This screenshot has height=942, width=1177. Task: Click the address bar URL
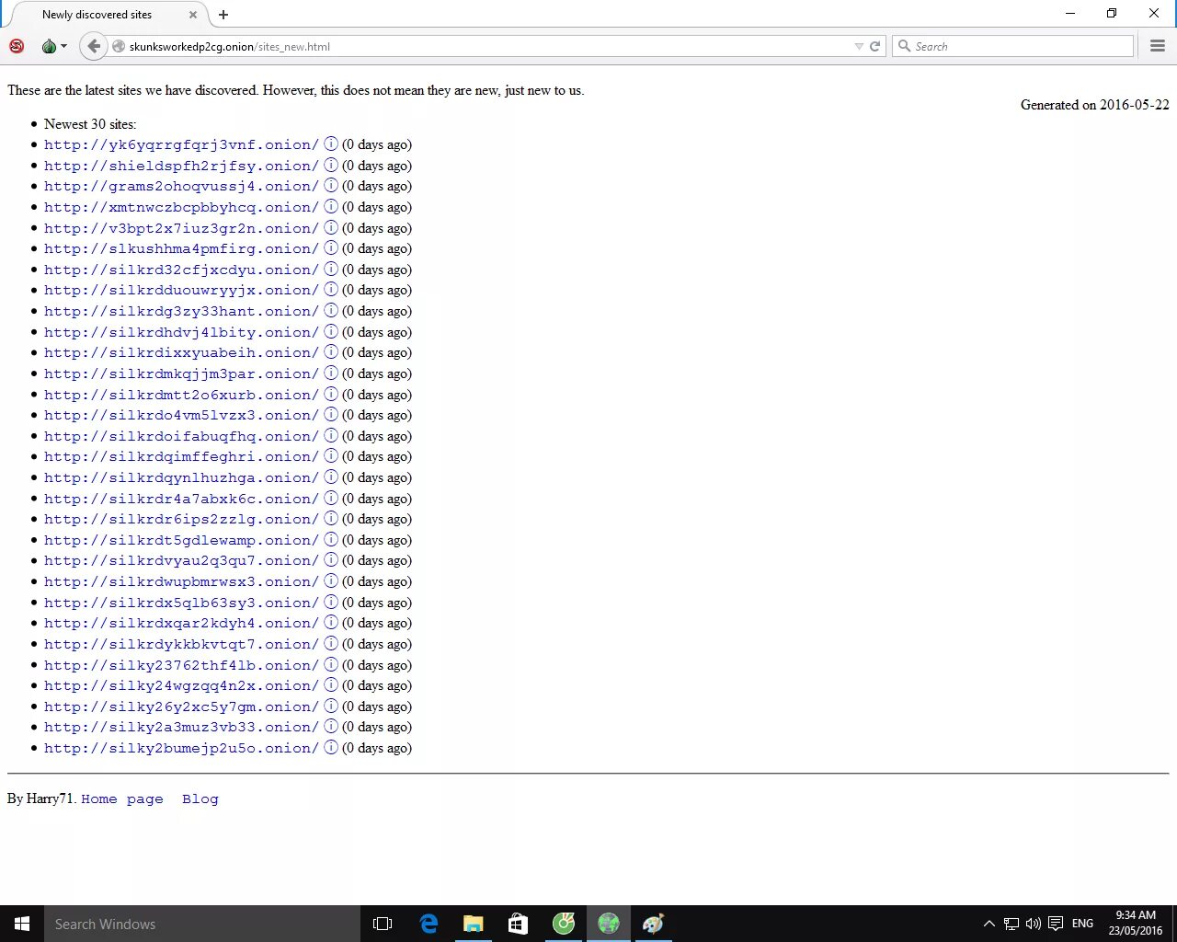tap(229, 47)
